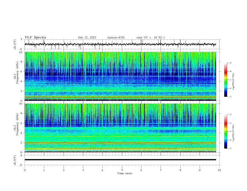Click the "10" tick on Time axis
The width and height of the screenshot is (247, 191).
point(219,170)
